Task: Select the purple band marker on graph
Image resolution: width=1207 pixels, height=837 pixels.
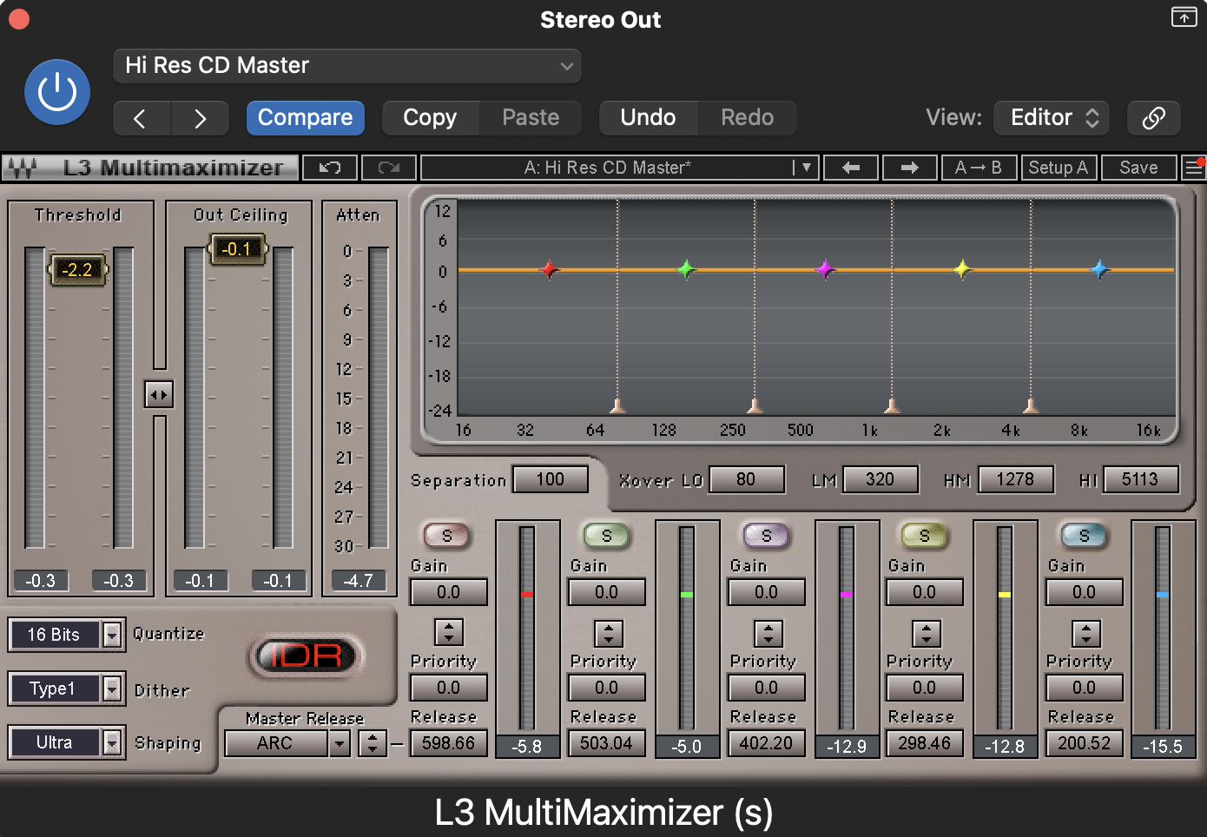Action: (825, 269)
